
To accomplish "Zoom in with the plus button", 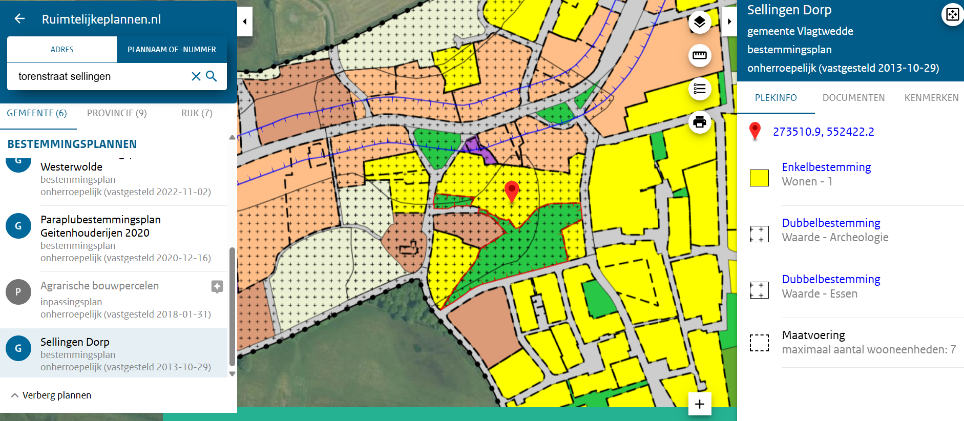I will pyautogui.click(x=700, y=404).
